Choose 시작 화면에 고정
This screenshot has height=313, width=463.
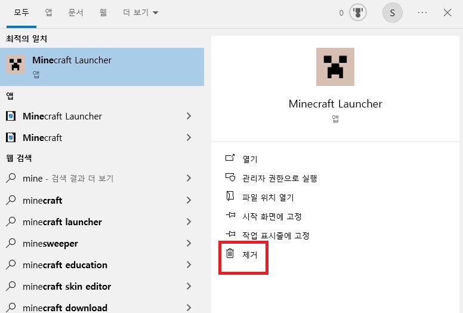pos(271,216)
